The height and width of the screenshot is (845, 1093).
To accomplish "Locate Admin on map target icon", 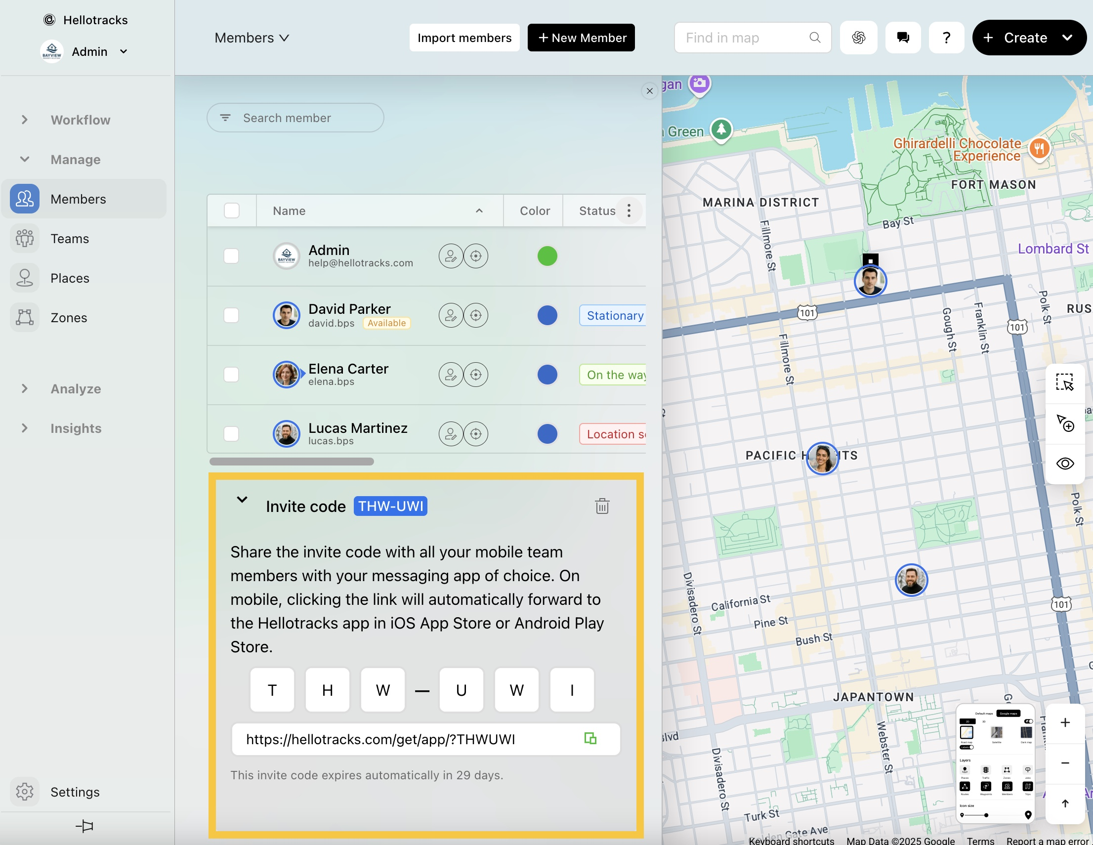I will (x=475, y=256).
